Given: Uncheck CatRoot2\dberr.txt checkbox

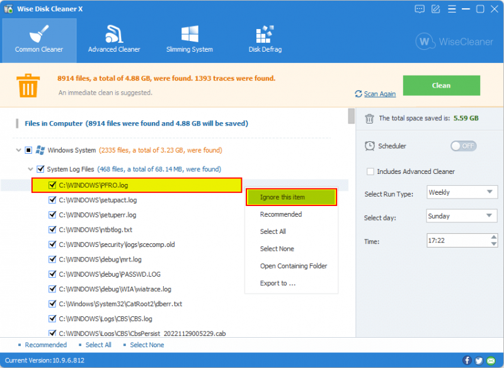Looking at the screenshot, I should point(52,304).
